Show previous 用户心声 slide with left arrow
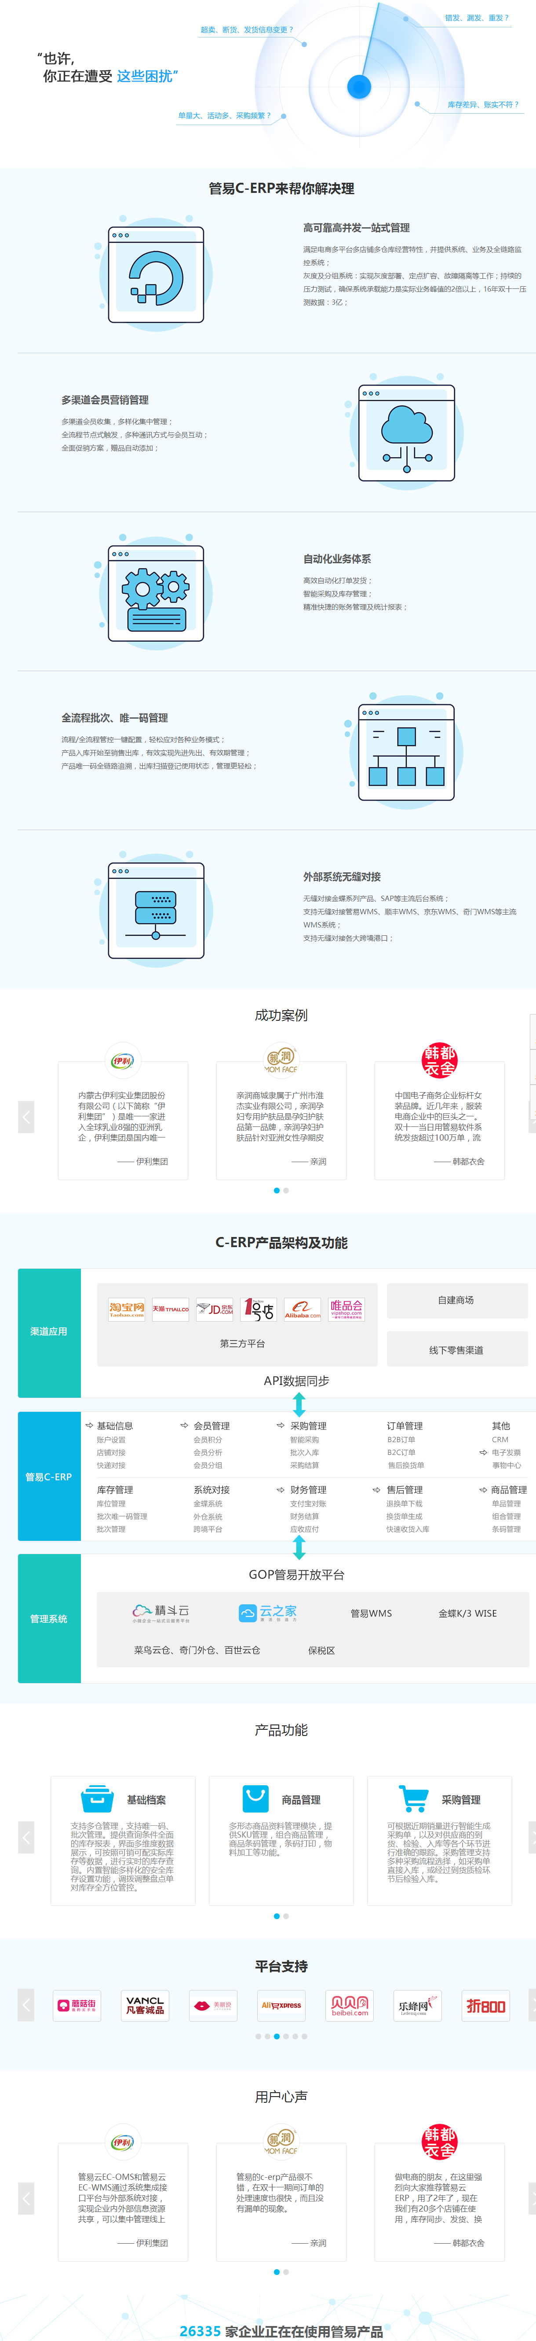Image resolution: width=536 pixels, height=2341 pixels. [26, 2197]
